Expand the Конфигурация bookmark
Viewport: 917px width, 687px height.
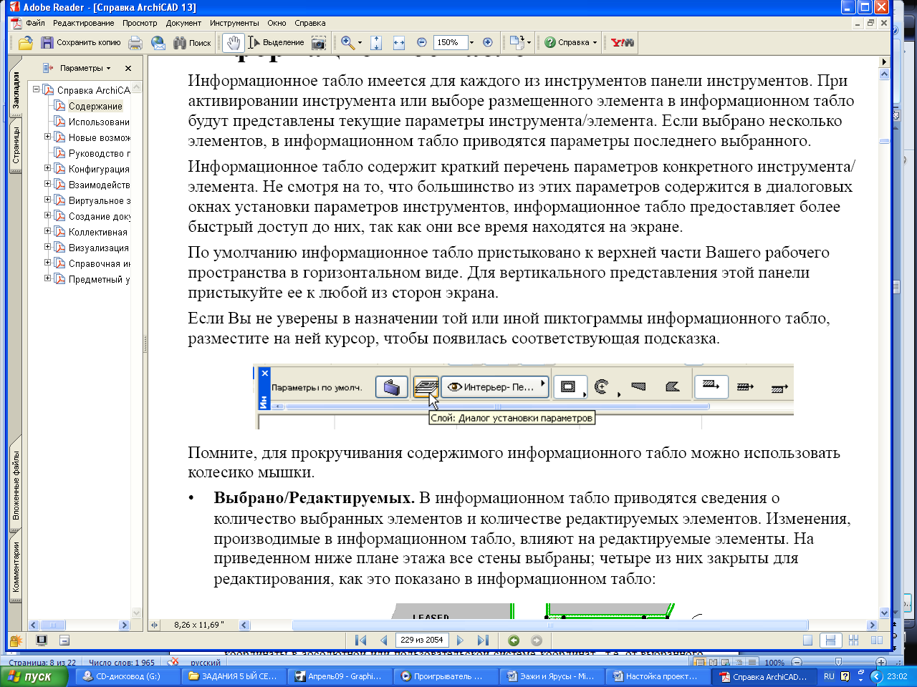(x=48, y=168)
